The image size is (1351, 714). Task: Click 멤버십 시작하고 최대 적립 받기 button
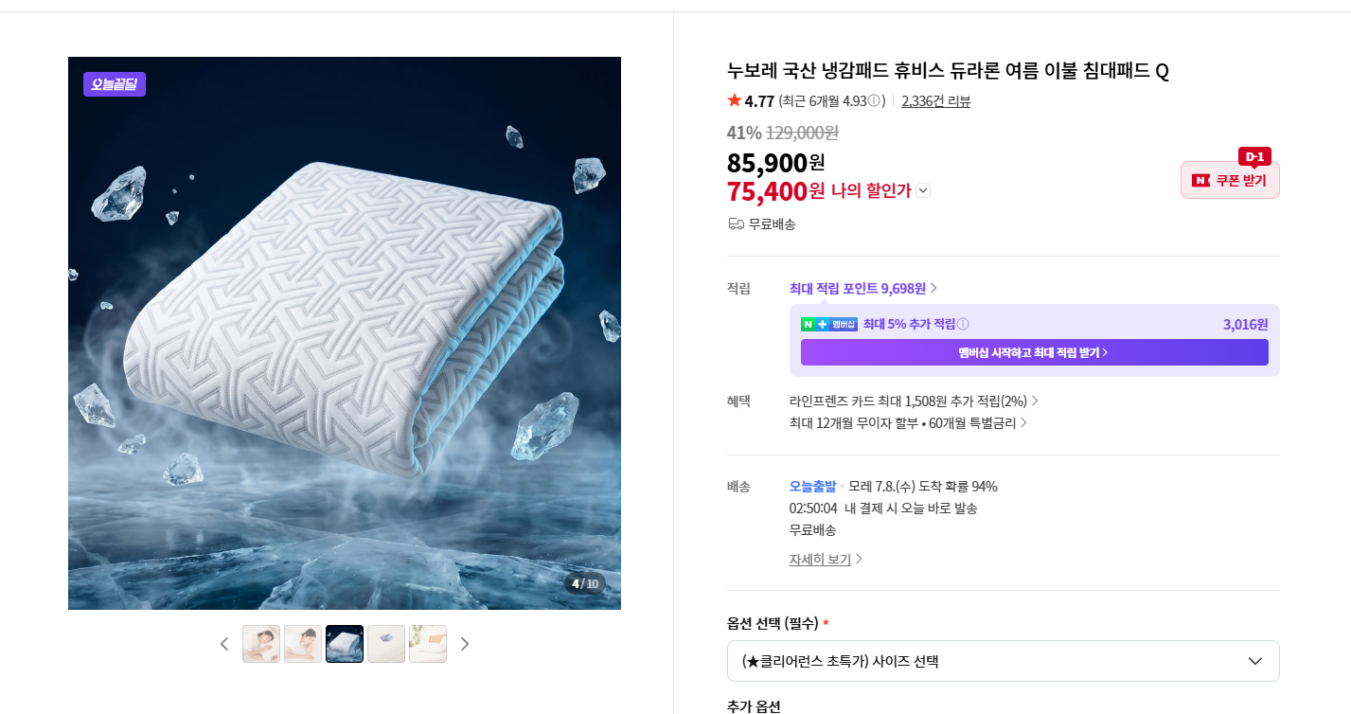[x=1034, y=352]
